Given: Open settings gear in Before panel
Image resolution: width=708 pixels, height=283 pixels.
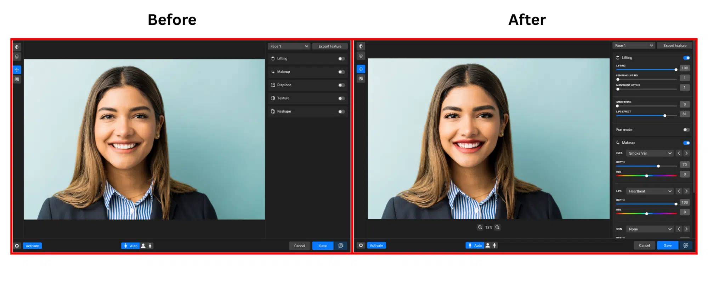Looking at the screenshot, I should point(17,246).
